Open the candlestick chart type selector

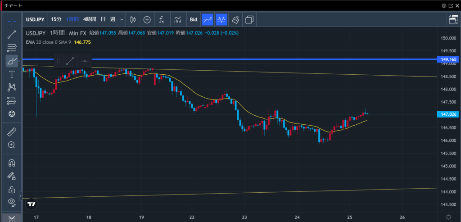point(133,20)
